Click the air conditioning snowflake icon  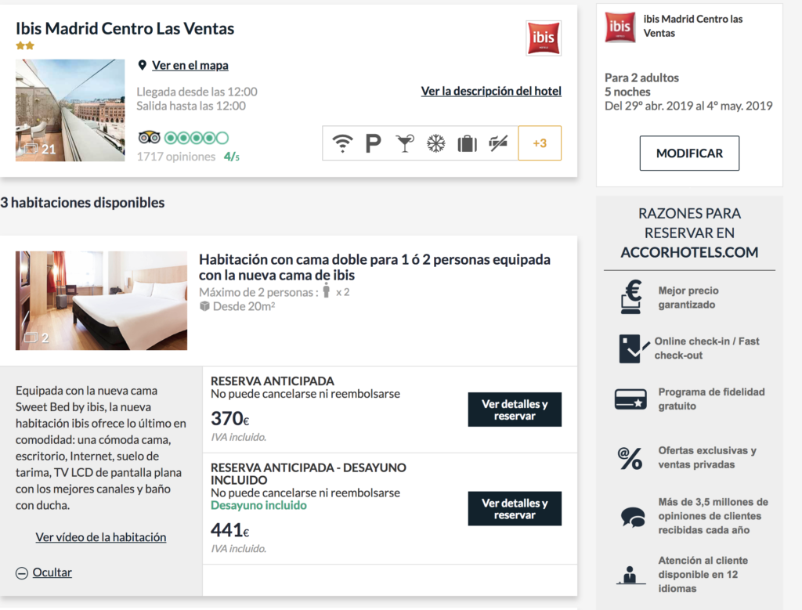(x=435, y=143)
